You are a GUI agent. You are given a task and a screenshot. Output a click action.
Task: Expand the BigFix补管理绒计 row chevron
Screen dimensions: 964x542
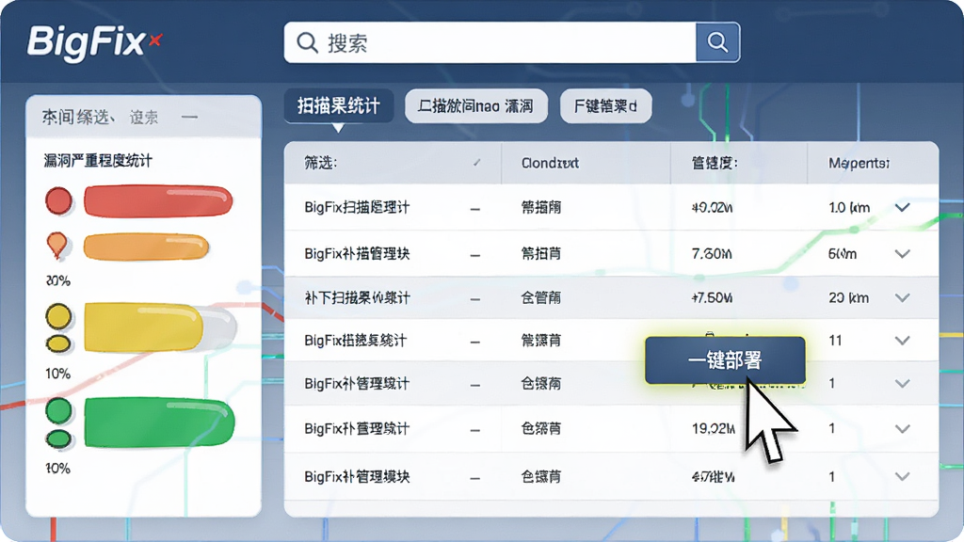pyautogui.click(x=902, y=384)
